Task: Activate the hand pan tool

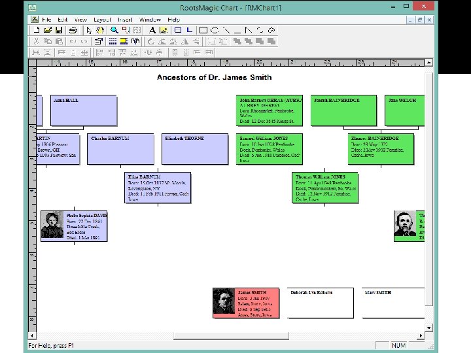Action: 100,30
